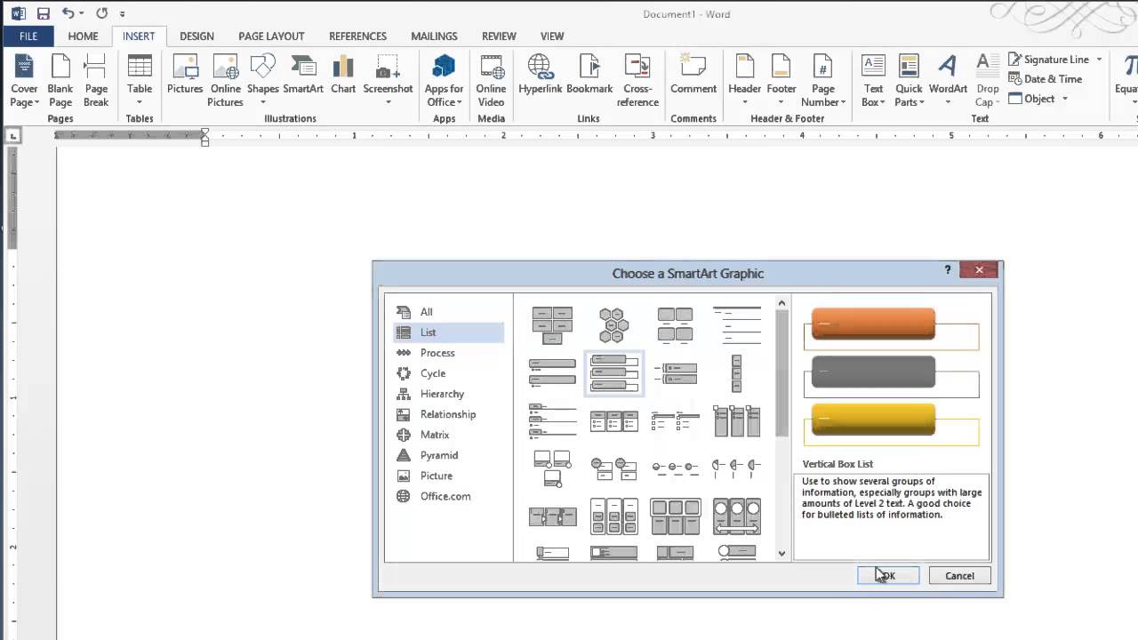Click the orange box in layout preview
Image resolution: width=1138 pixels, height=640 pixels.
pyautogui.click(x=873, y=324)
